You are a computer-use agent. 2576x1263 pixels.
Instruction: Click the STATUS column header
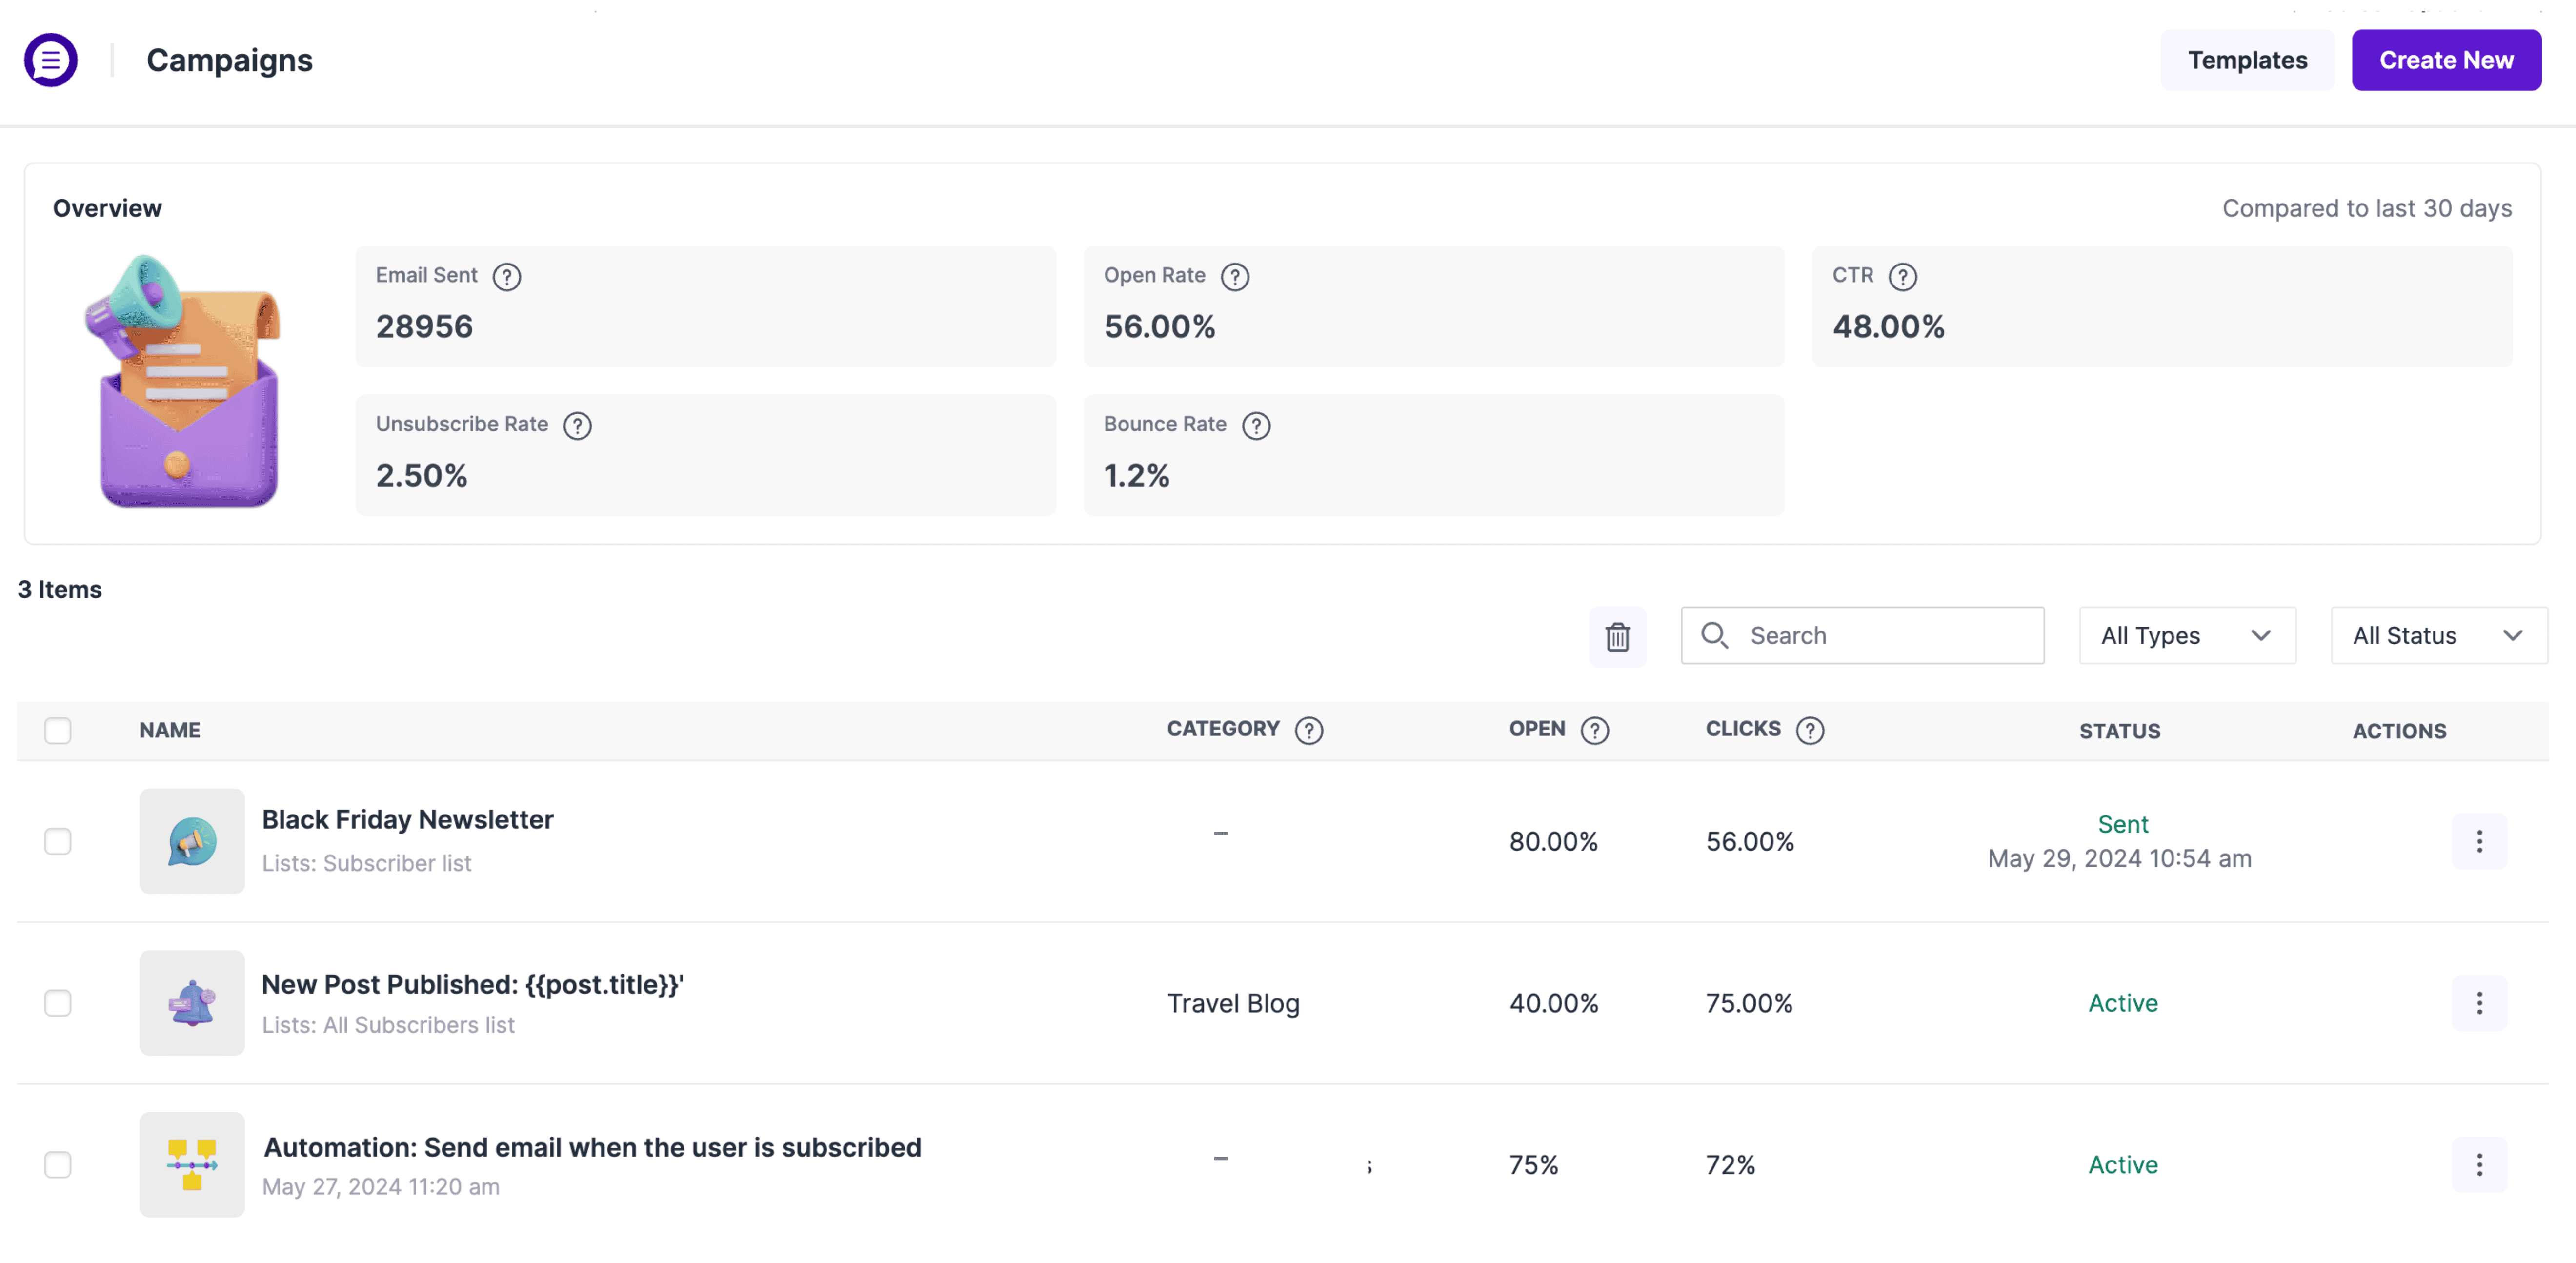2119,732
